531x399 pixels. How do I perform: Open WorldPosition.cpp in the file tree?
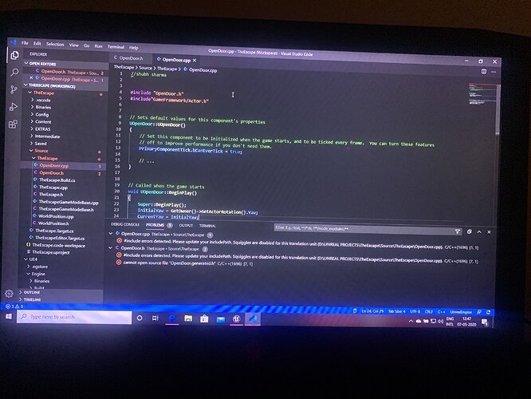pos(56,216)
